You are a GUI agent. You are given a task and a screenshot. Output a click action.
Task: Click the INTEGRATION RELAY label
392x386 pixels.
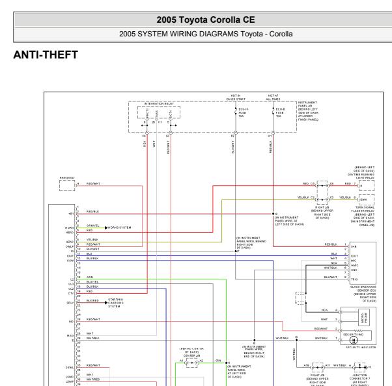[159, 103]
